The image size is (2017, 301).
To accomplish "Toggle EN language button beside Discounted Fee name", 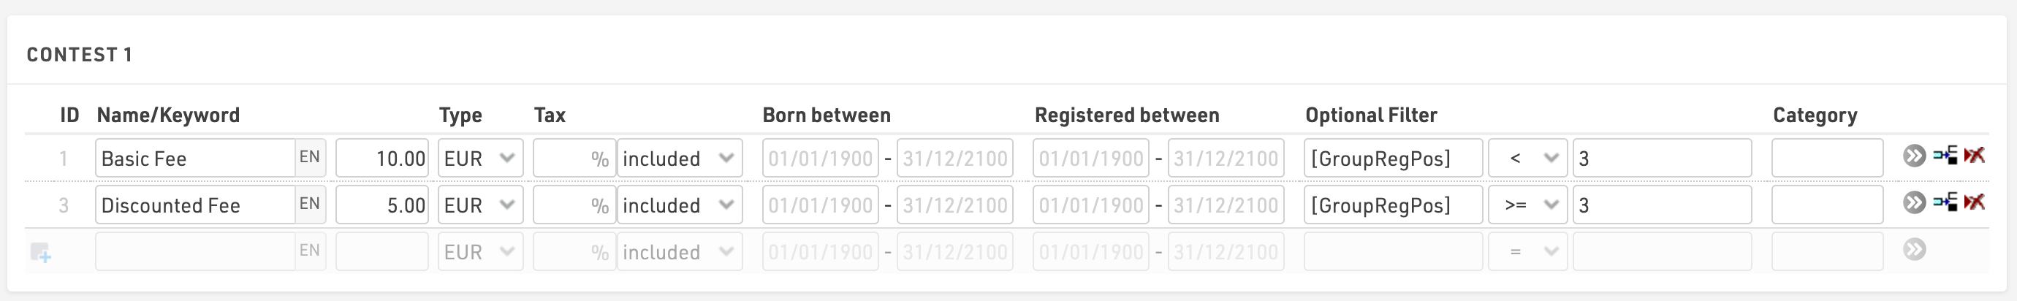I will click(x=310, y=204).
